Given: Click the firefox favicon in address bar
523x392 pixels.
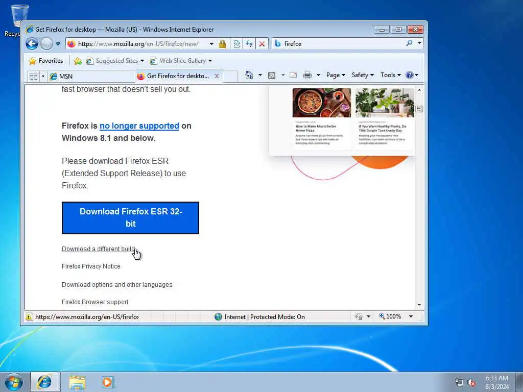Looking at the screenshot, I should point(72,44).
